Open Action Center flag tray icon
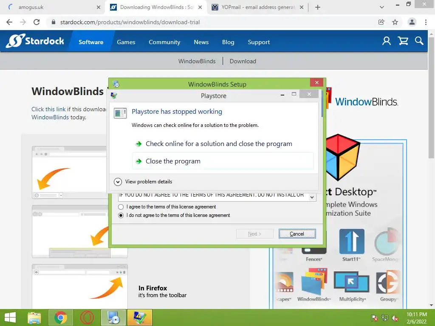This screenshot has height=326, width=435. point(375,318)
